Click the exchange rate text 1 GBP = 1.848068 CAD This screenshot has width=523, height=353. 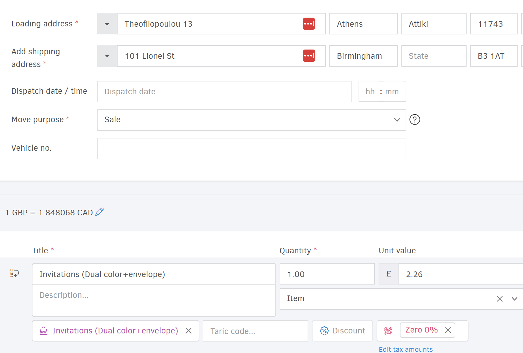(49, 213)
